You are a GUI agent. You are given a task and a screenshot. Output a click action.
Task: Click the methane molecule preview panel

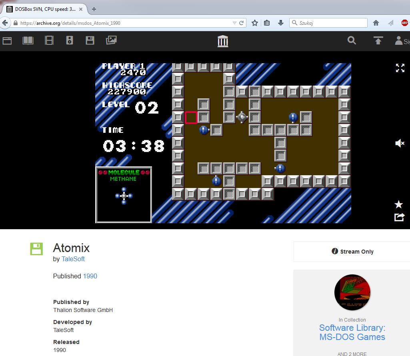[124, 195]
